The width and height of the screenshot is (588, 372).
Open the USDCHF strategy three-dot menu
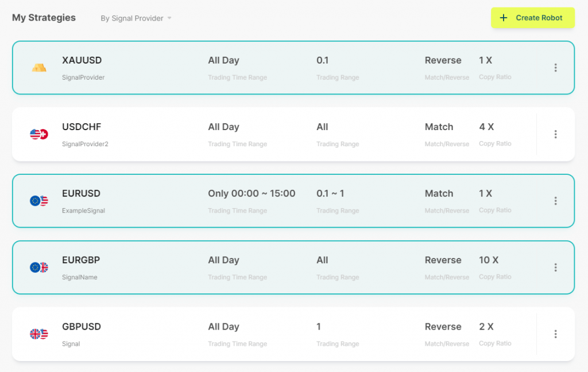coord(555,134)
